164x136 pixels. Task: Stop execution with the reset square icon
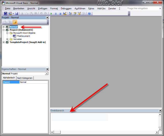(60, 14)
